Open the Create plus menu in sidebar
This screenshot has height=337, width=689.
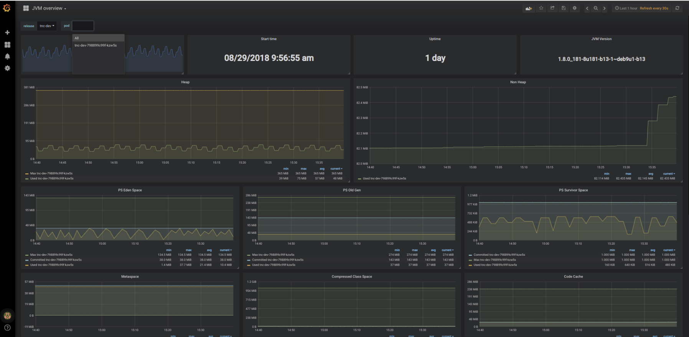tap(7, 33)
